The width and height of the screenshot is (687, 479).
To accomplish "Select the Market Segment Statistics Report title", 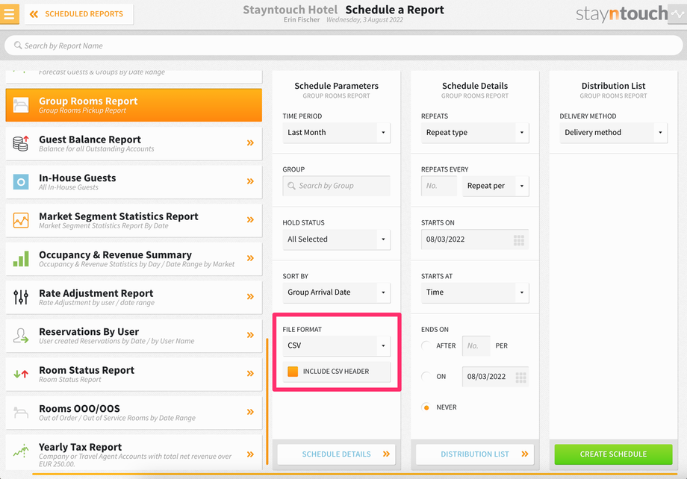I will pyautogui.click(x=119, y=216).
